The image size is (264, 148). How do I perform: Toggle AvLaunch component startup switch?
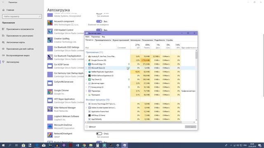pyautogui.click(x=99, y=21)
